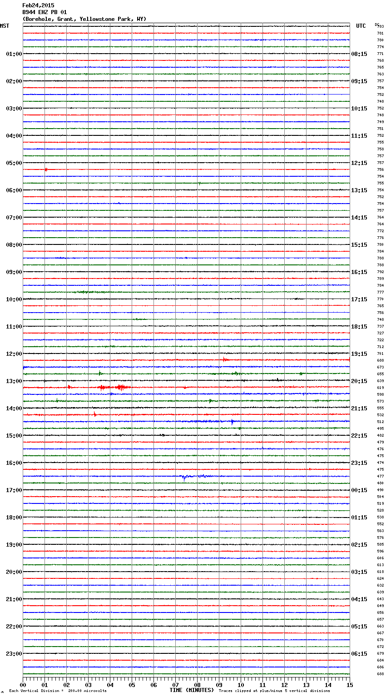Click the 15 tick label on the minutes axis
The image size is (386, 697).
pyautogui.click(x=350, y=685)
